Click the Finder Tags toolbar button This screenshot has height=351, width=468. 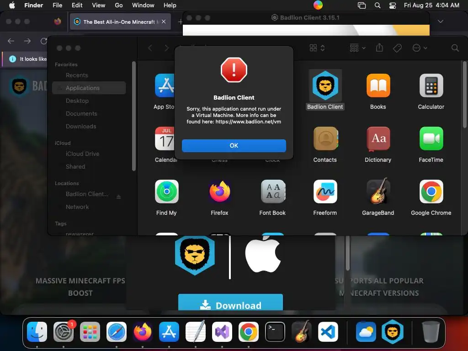click(397, 48)
